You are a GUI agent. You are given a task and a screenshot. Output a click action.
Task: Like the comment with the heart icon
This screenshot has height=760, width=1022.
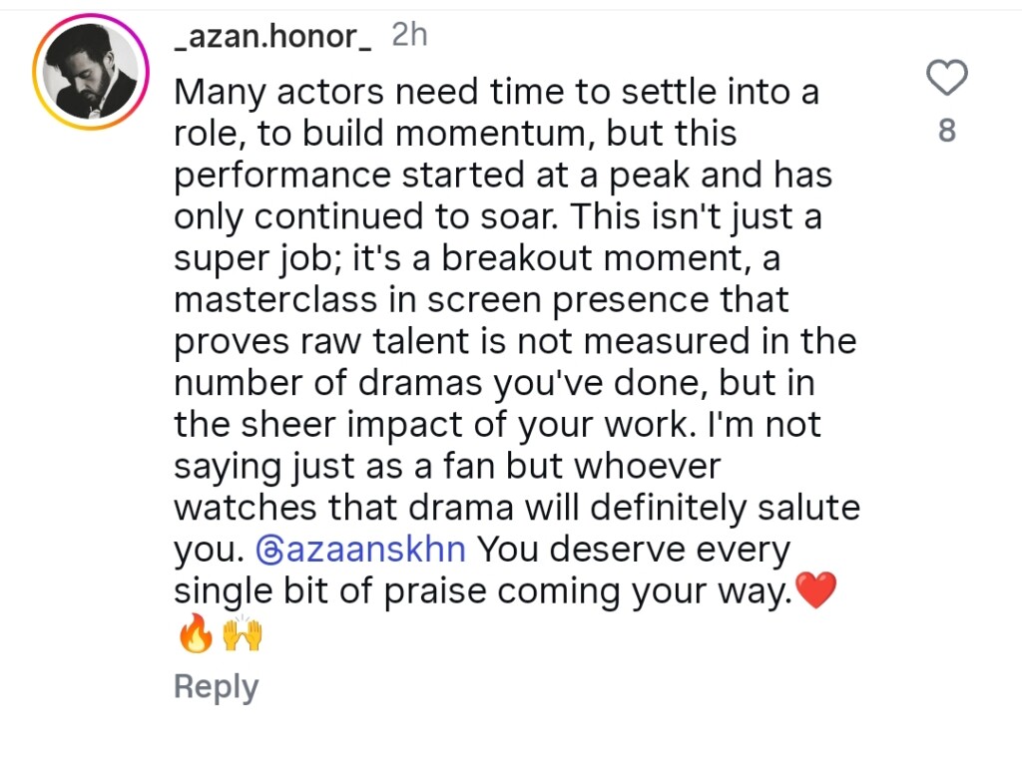(946, 78)
